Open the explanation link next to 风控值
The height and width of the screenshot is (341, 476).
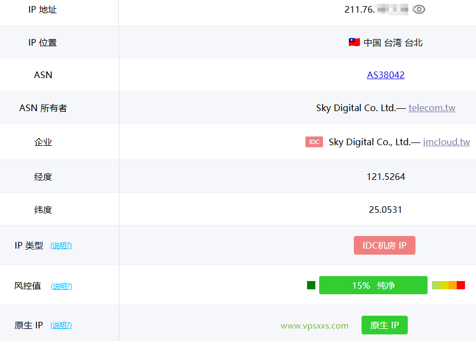pos(61,286)
